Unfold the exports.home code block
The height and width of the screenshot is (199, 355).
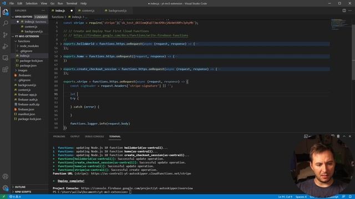point(61,56)
